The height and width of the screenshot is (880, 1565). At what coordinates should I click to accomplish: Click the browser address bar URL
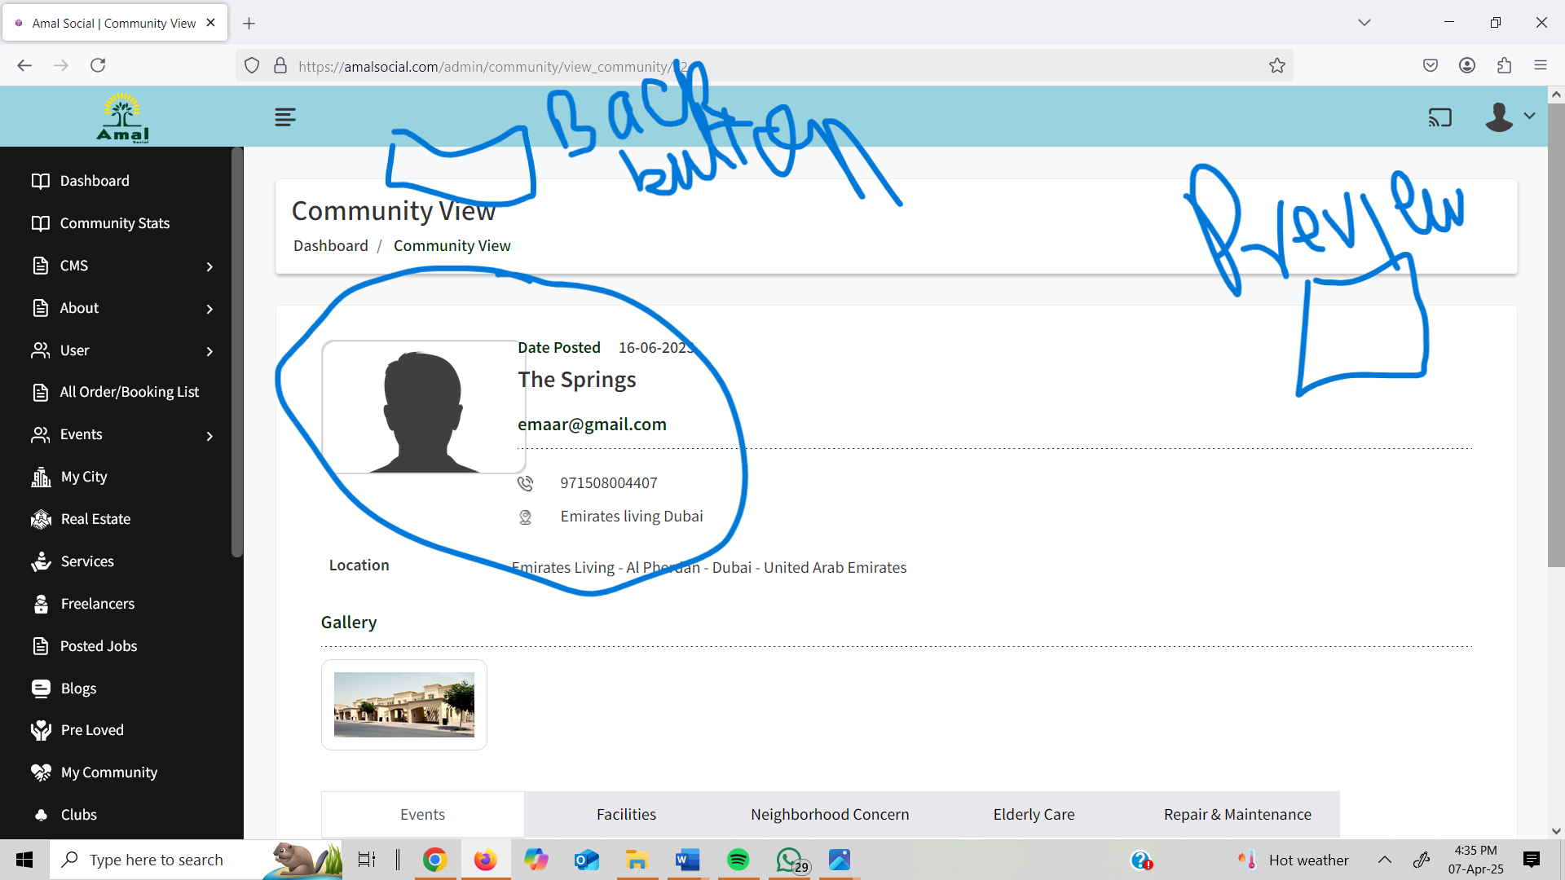point(492,67)
